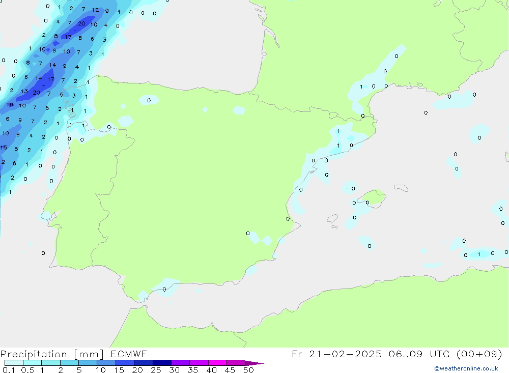Select the legend label '30'
509x373 pixels.
click(174, 370)
